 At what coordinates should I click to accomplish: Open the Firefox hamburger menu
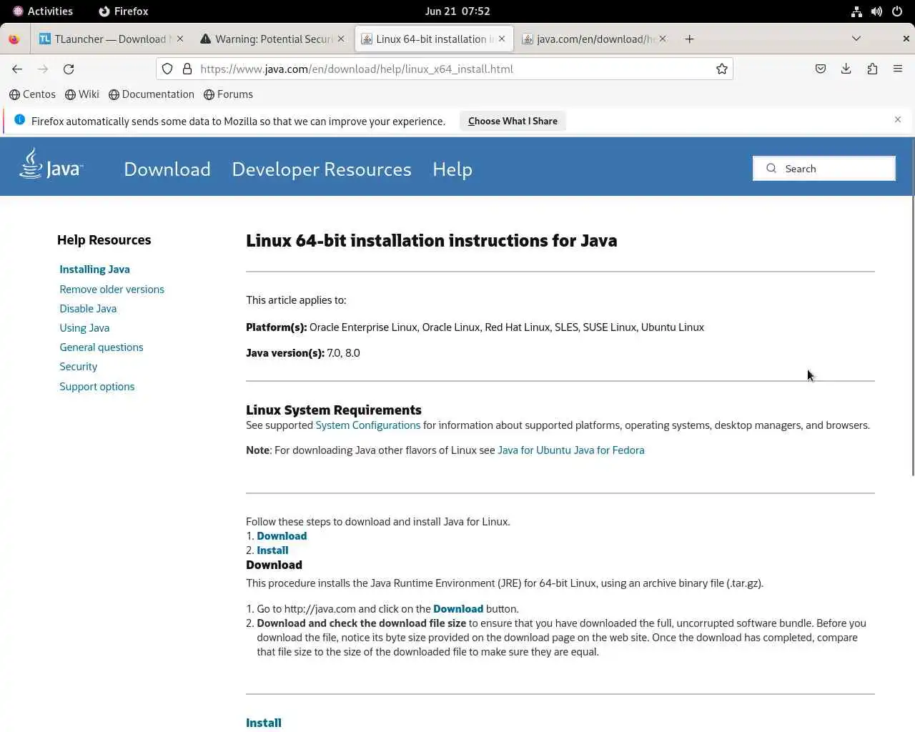point(898,69)
